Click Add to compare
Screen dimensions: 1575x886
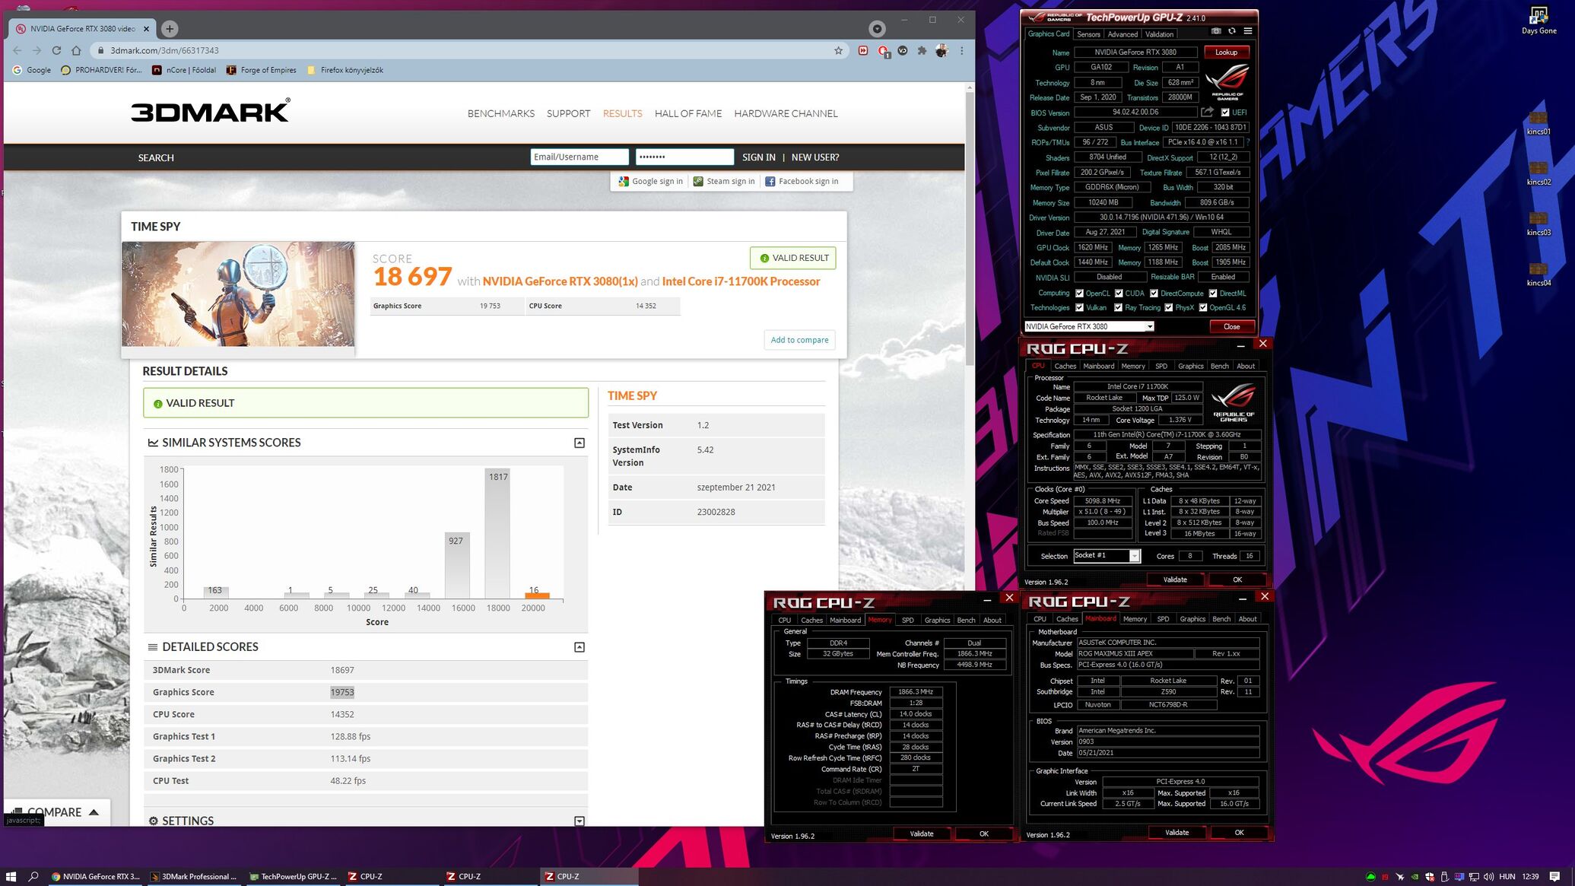tap(799, 340)
